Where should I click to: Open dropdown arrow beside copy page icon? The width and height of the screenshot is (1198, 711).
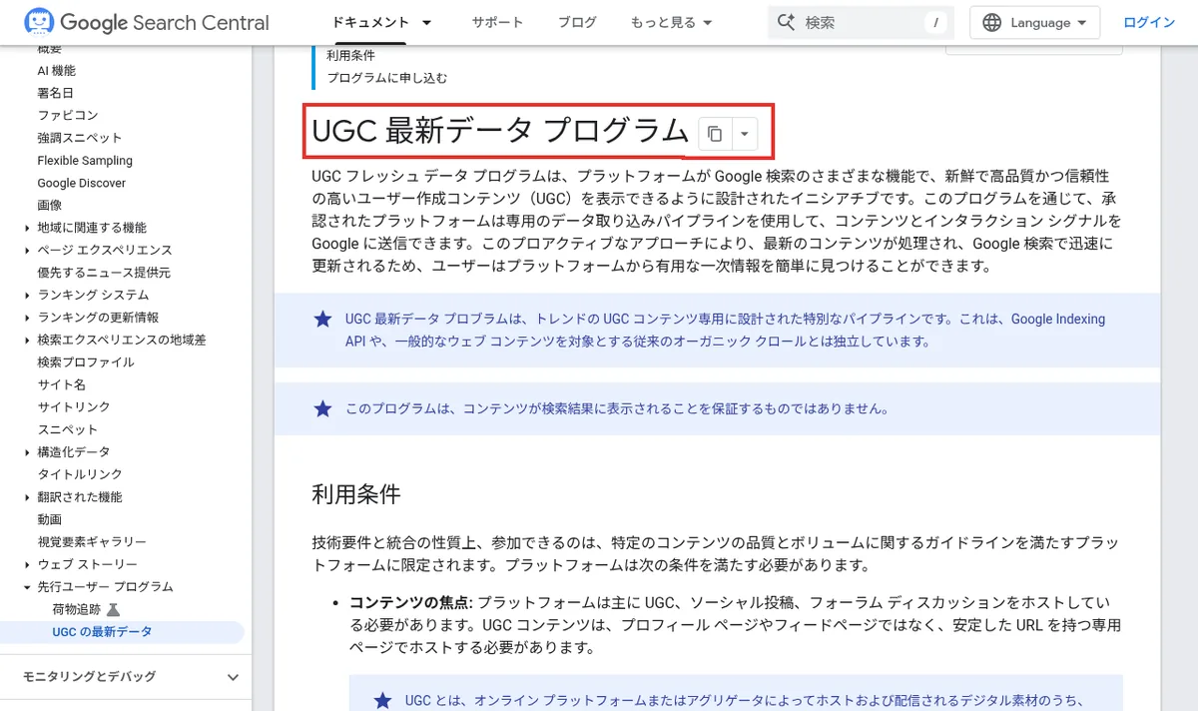(x=745, y=134)
